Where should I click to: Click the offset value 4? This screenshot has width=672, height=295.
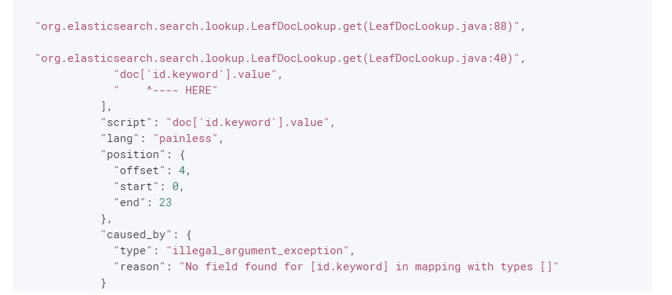(182, 170)
